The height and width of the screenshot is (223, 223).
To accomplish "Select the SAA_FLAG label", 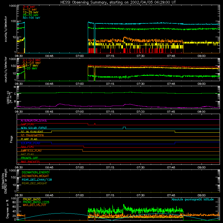I will [x=27, y=147].
